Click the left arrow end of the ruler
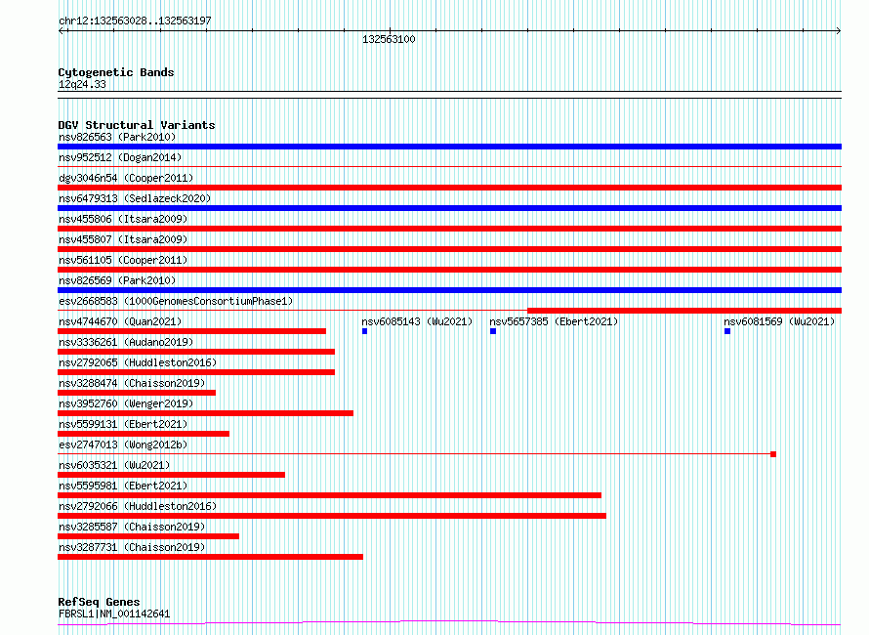This screenshot has height=635, width=869. 61,31
